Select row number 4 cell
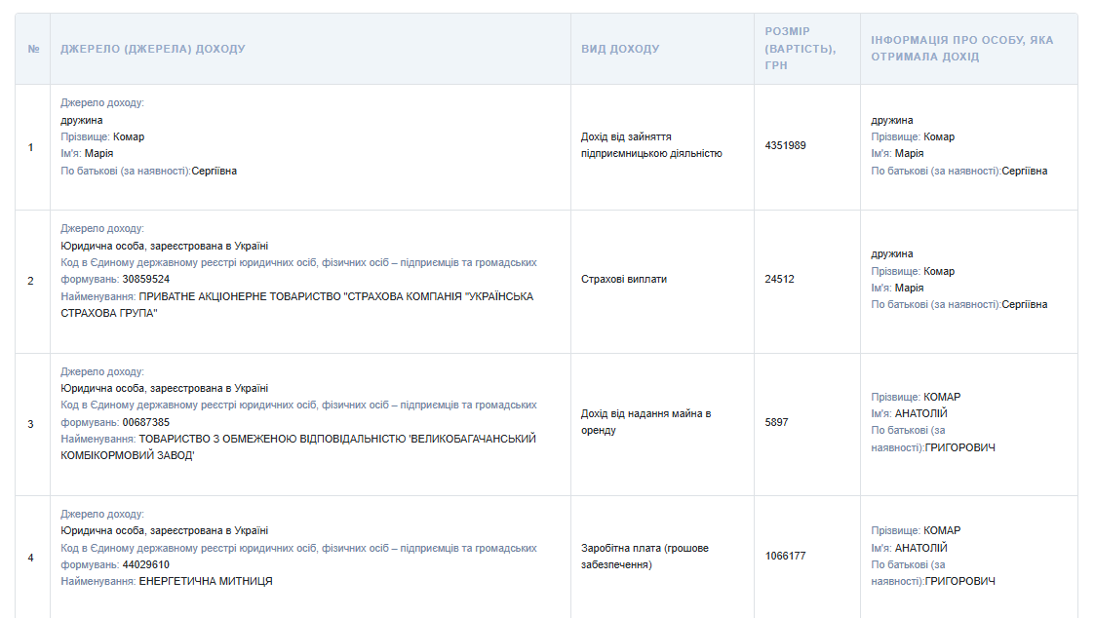 pos(33,558)
